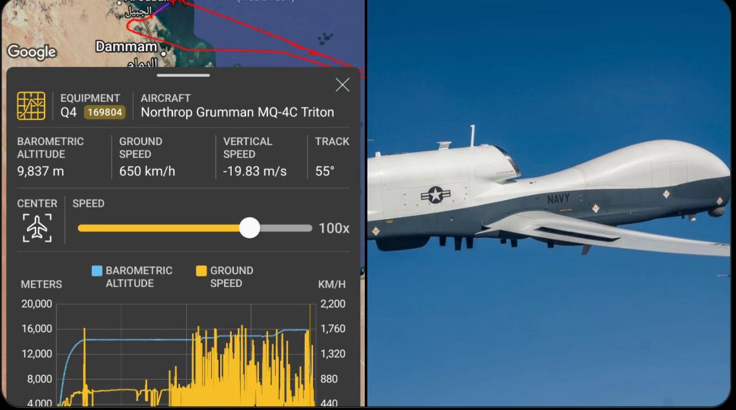Click the 9,837 m altitude value
736x410 pixels.
pos(41,171)
